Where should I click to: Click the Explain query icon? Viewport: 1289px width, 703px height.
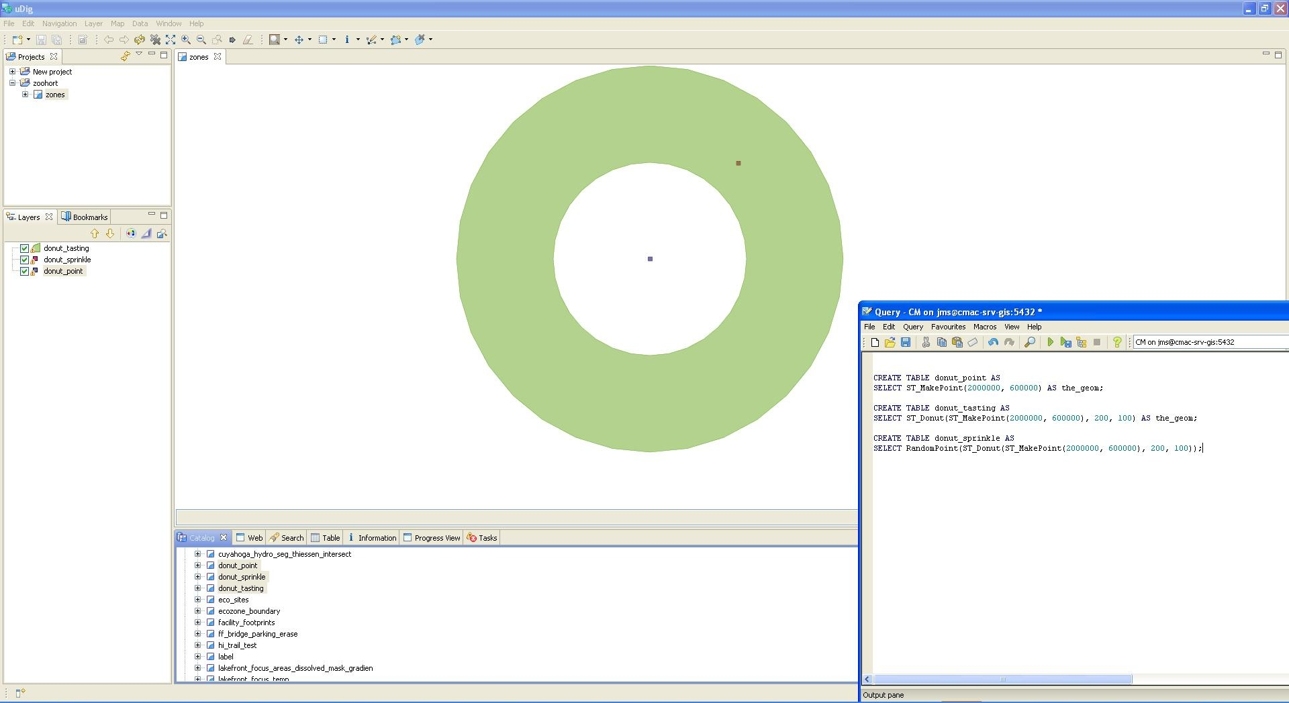point(1081,342)
